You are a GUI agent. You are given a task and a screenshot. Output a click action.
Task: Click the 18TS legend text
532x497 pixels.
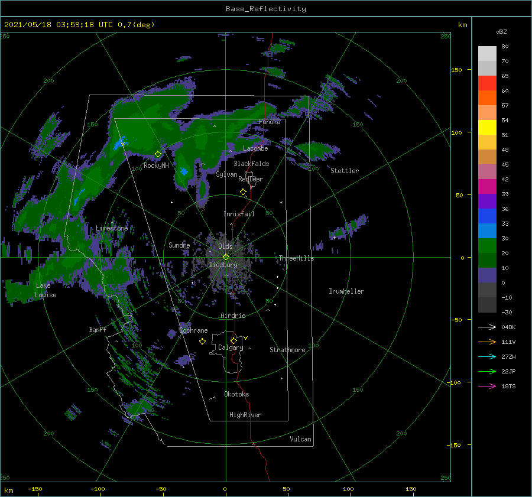click(x=508, y=386)
